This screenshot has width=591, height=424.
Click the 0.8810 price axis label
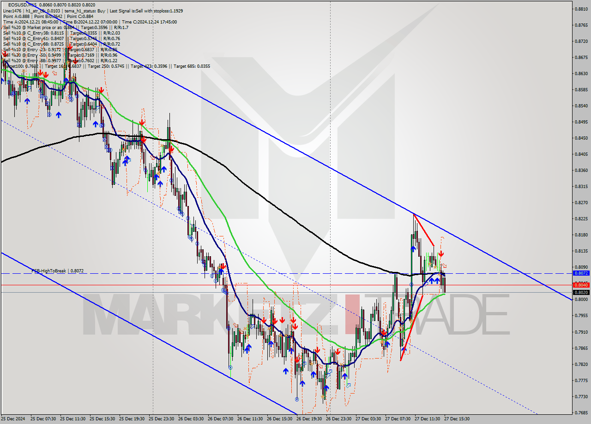[x=580, y=9]
